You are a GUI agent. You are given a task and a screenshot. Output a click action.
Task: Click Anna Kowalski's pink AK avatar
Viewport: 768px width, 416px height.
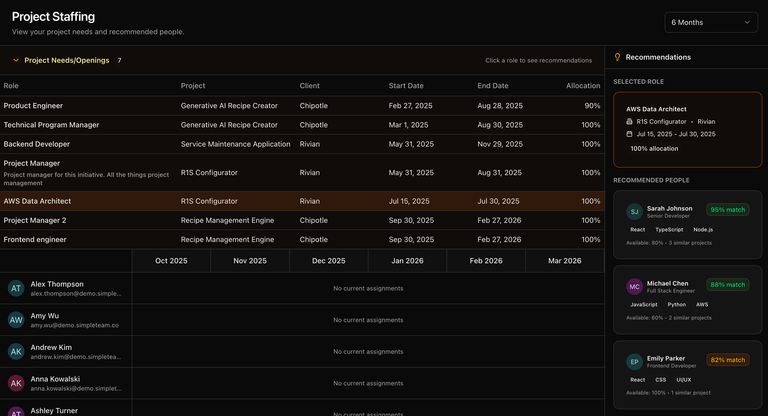(16, 383)
